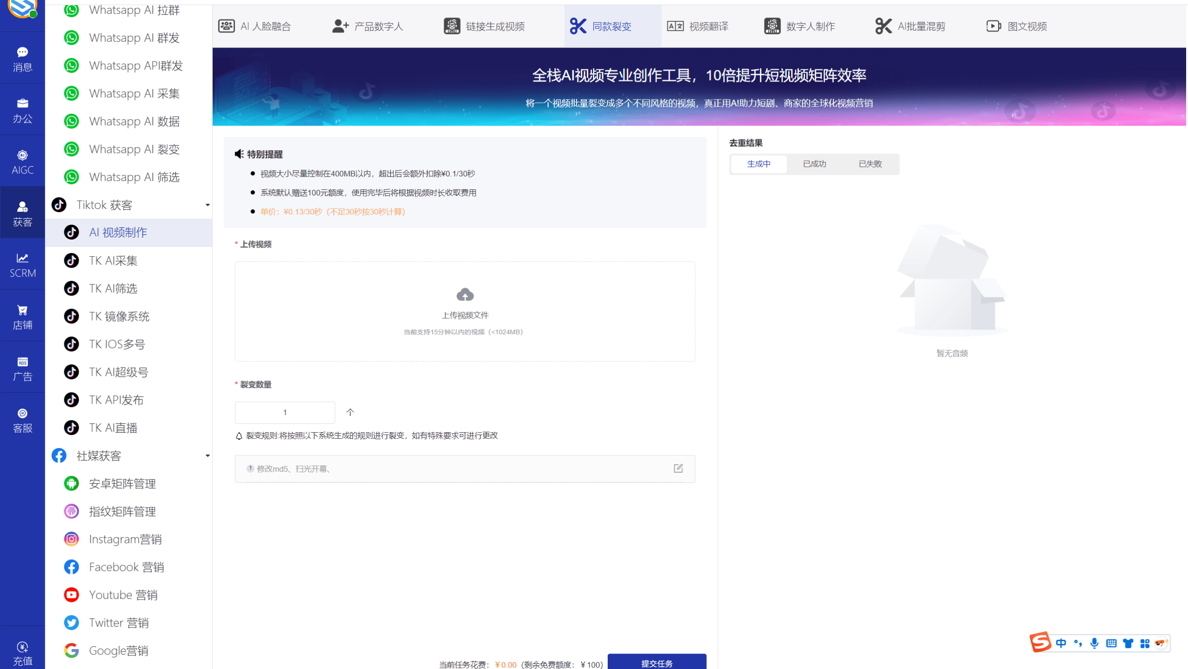Click Sogou input microphone icon

[x=1094, y=643]
